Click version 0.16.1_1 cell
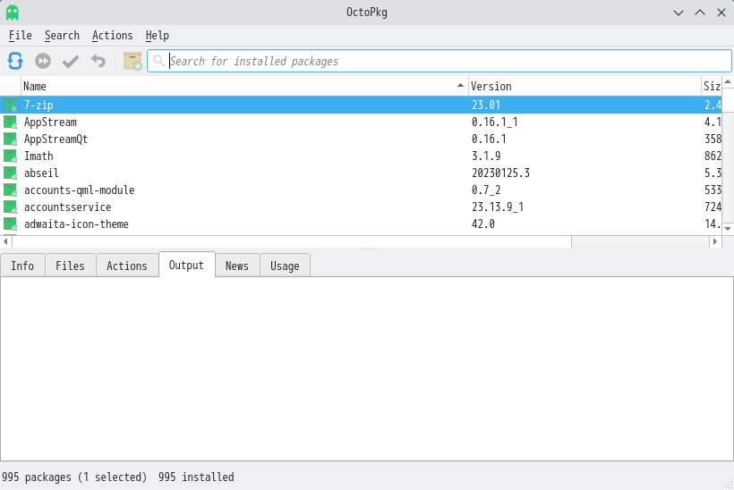Viewport: 734px width, 490px height. click(494, 122)
